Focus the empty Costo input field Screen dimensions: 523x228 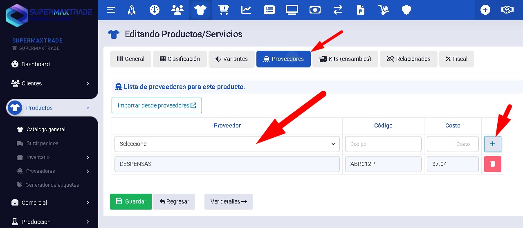pyautogui.click(x=453, y=144)
